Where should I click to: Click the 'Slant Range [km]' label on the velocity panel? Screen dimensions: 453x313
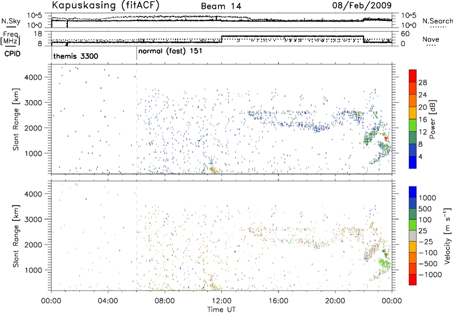click(x=16, y=236)
